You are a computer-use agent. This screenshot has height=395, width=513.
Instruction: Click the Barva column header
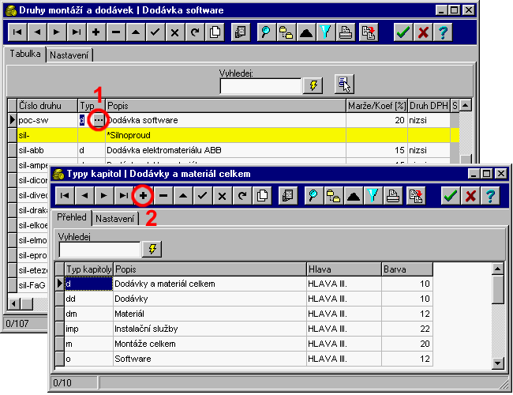point(406,269)
